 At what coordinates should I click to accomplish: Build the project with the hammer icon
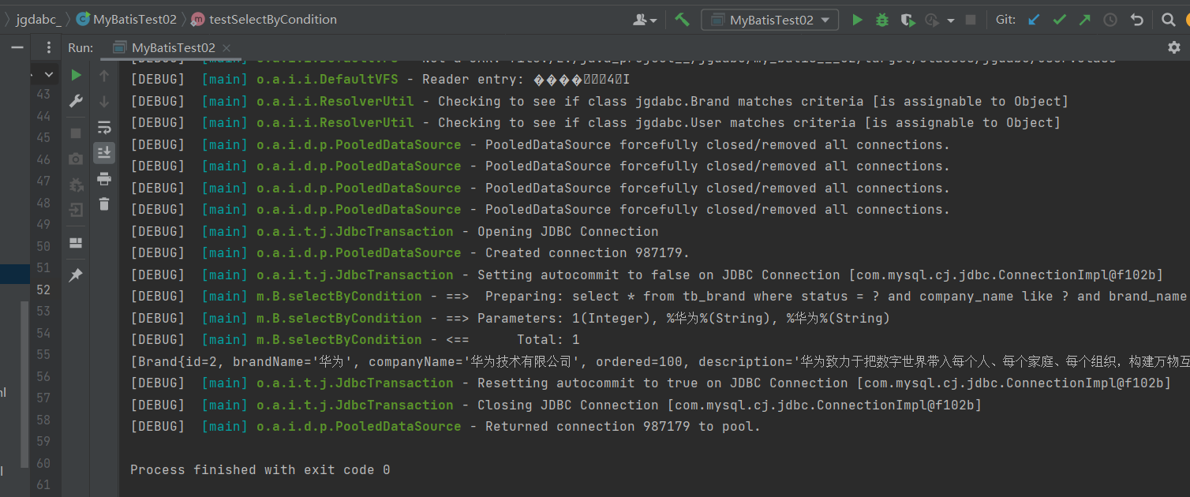click(682, 20)
